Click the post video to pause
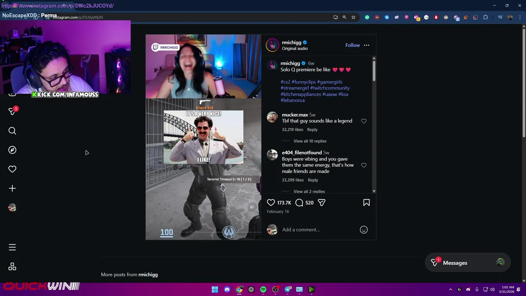The width and height of the screenshot is (526, 296). pyautogui.click(x=203, y=137)
